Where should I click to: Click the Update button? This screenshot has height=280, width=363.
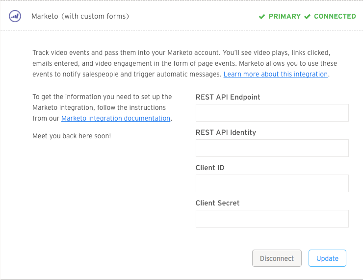327,258
